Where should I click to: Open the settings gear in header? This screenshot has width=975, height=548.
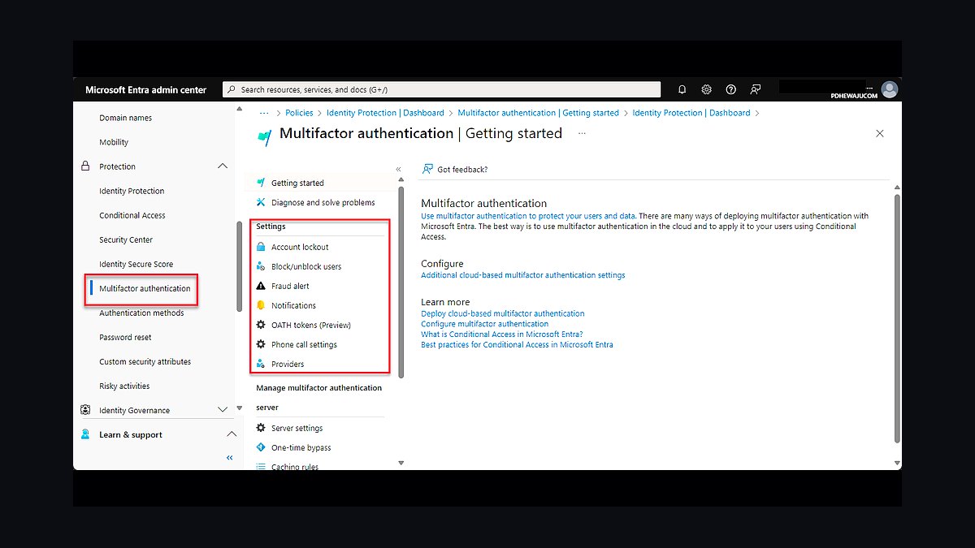pyautogui.click(x=707, y=89)
